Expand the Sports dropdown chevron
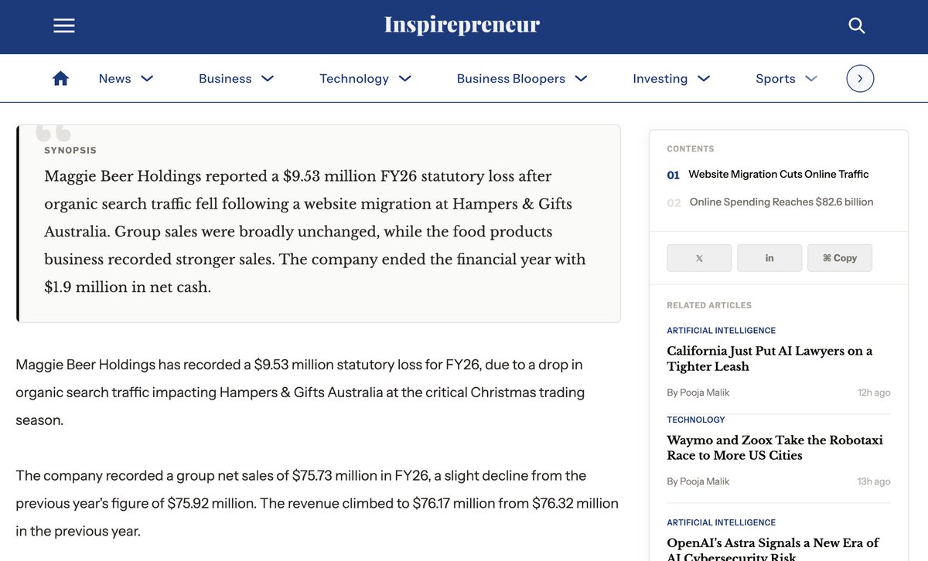Screen dimensions: 928x561 (x=811, y=79)
